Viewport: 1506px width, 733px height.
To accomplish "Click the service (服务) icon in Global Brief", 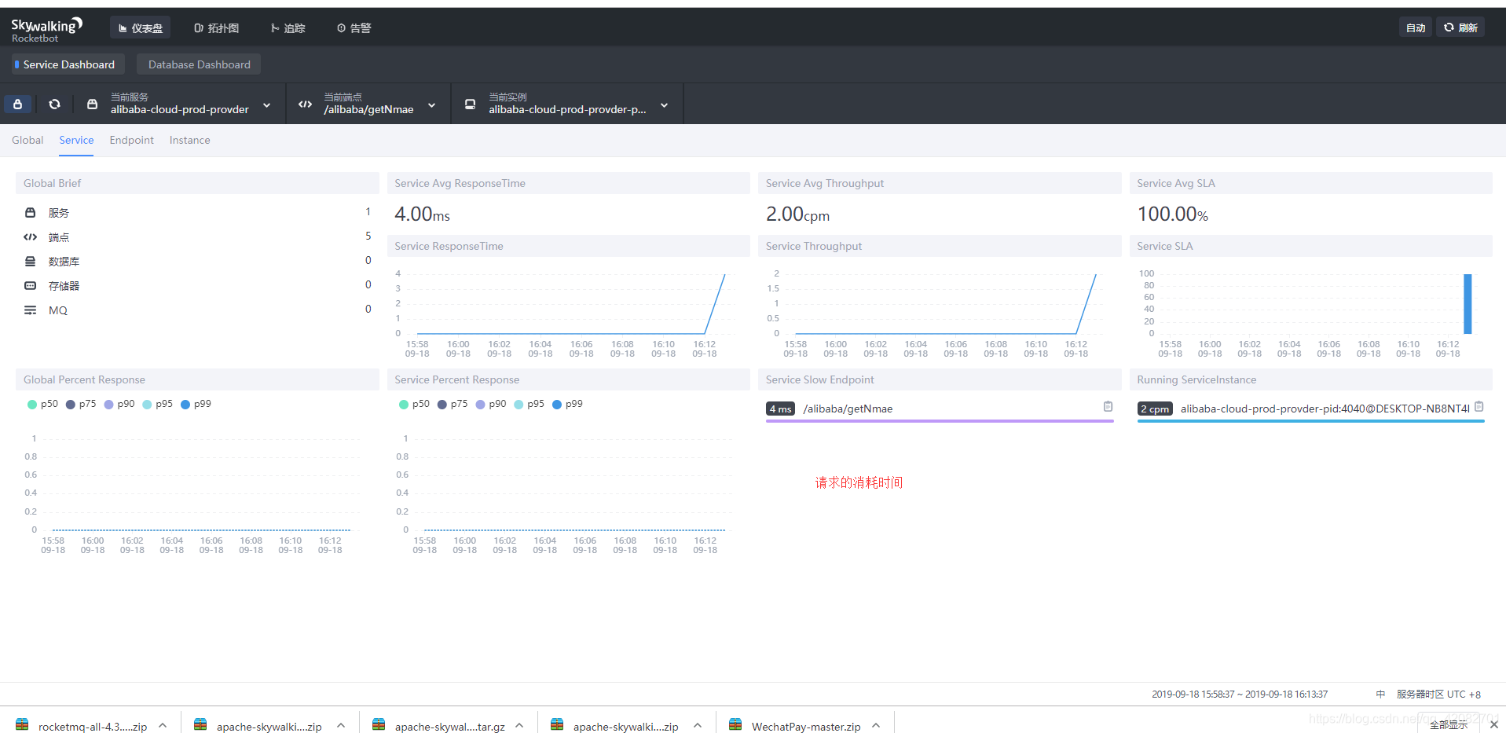I will point(30,212).
